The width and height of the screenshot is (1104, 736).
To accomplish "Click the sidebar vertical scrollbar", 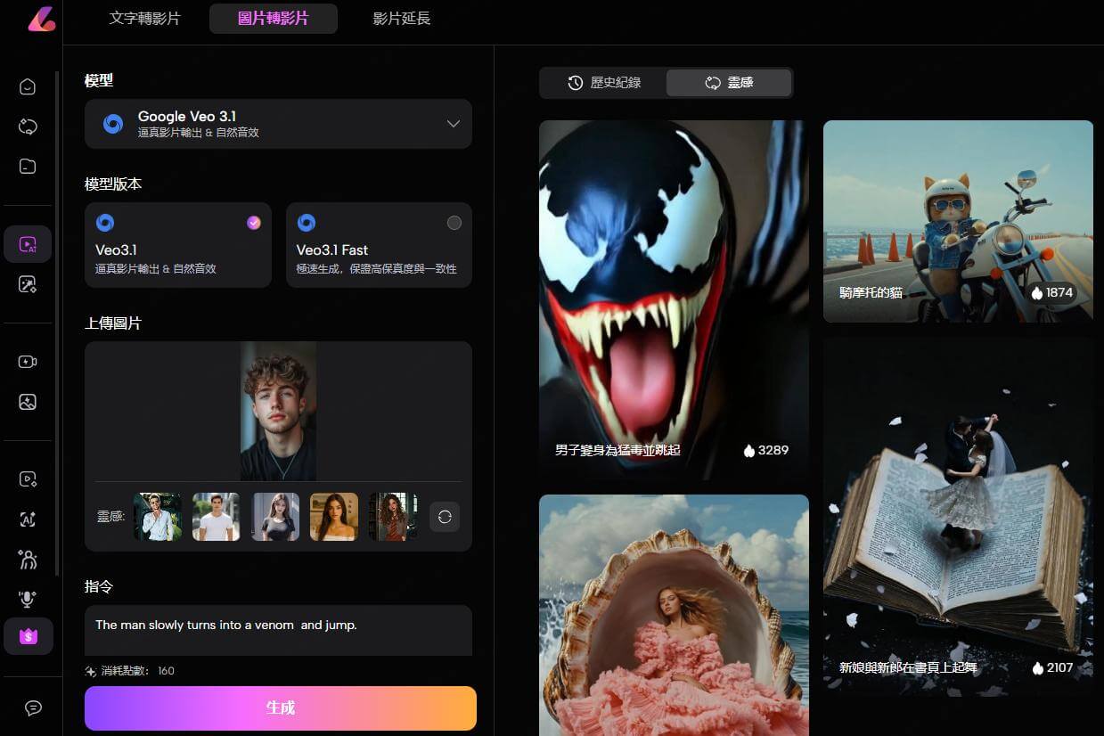I will (58, 323).
